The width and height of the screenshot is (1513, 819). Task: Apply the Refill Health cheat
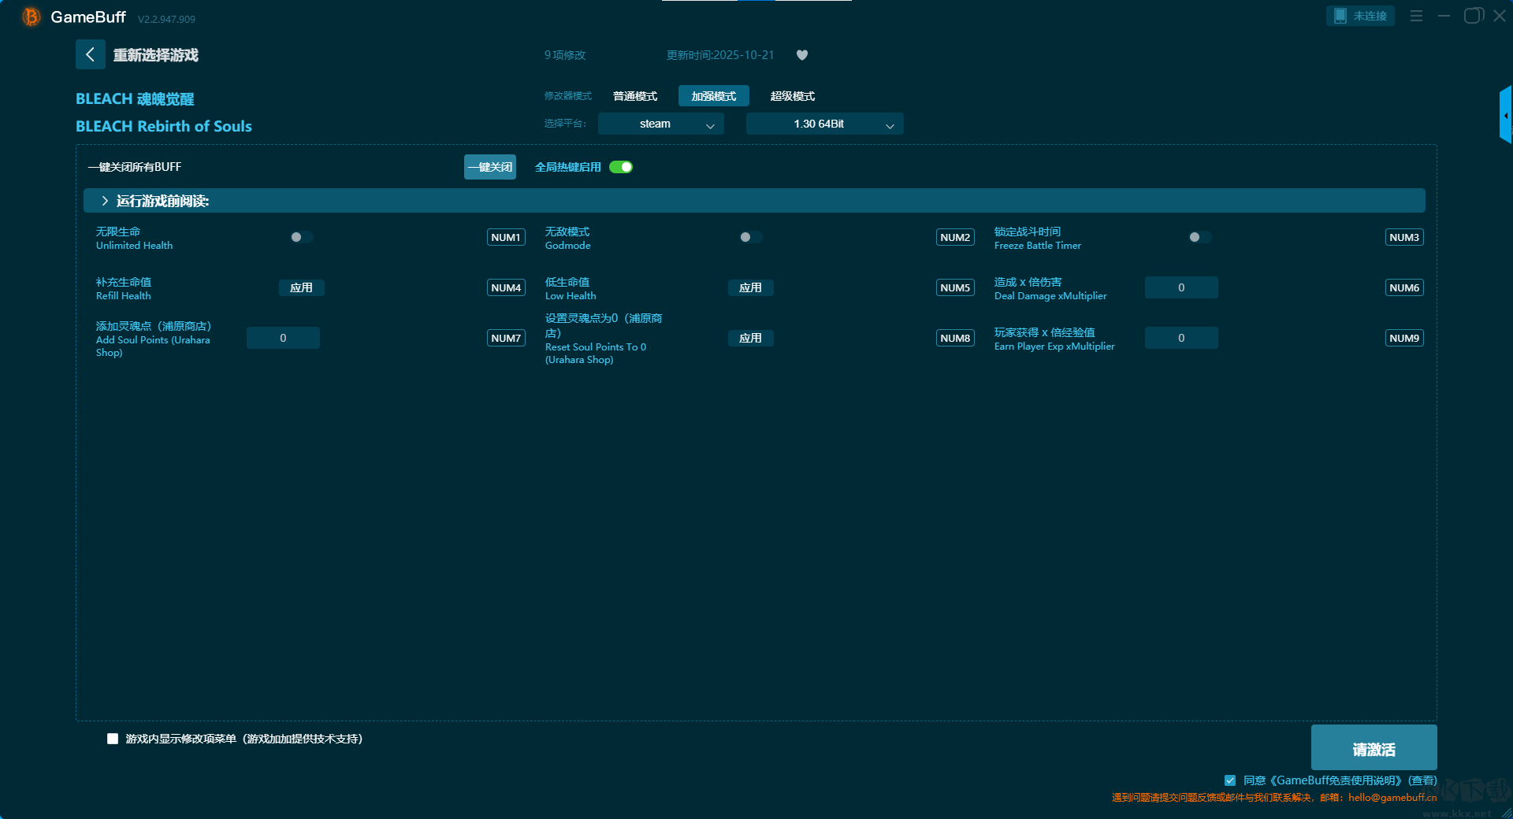point(301,287)
